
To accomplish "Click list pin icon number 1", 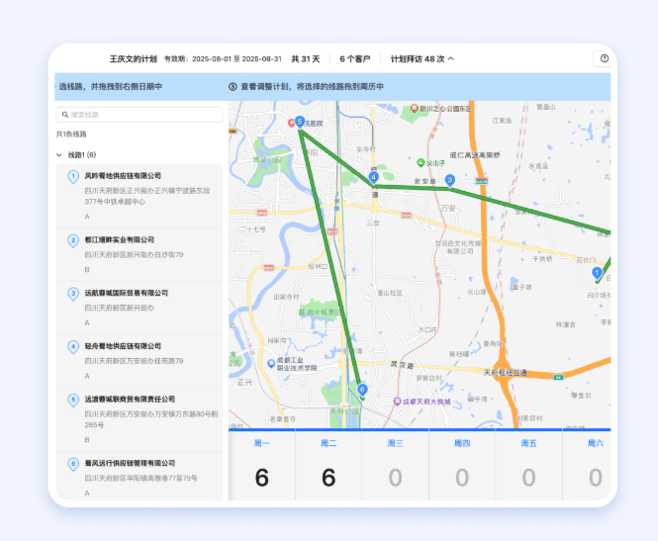I will [x=73, y=177].
